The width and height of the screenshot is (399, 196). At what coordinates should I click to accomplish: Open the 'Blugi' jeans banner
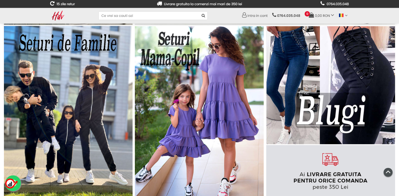point(331,85)
